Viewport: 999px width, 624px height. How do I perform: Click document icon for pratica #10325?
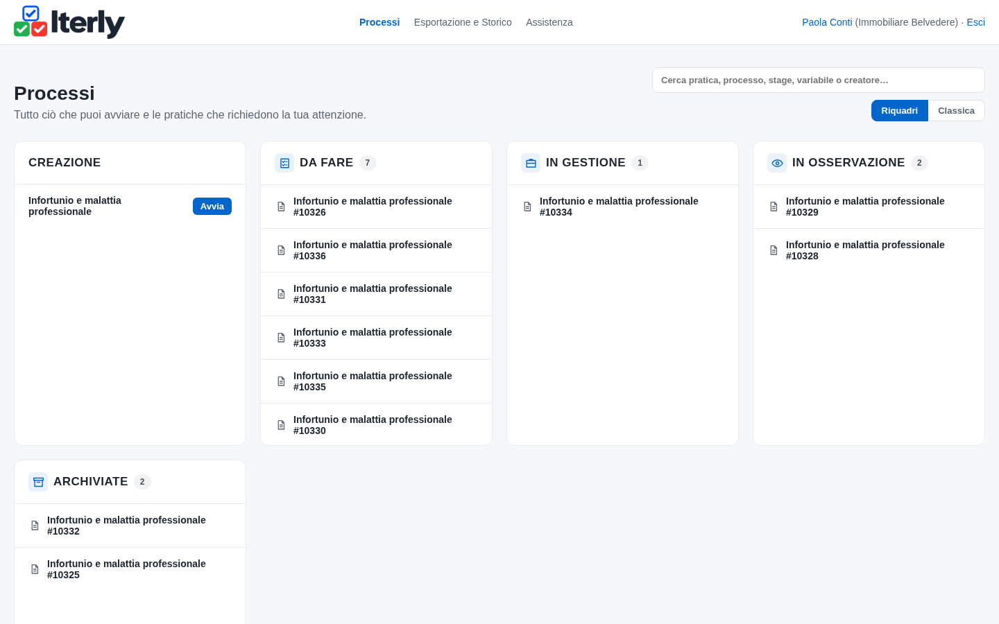click(x=35, y=569)
